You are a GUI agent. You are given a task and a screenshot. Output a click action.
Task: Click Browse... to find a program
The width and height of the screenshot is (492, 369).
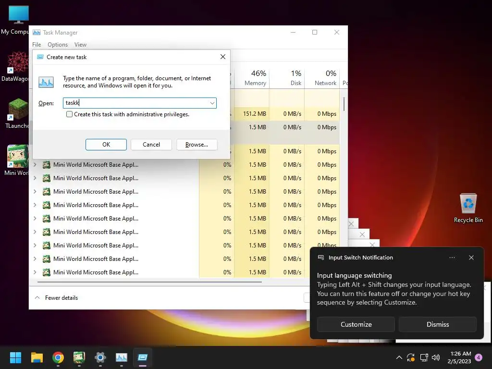[197, 145]
